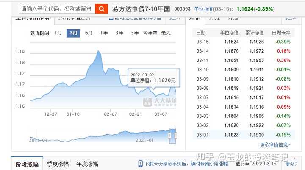Click the 03-14 date row

(x=243, y=51)
